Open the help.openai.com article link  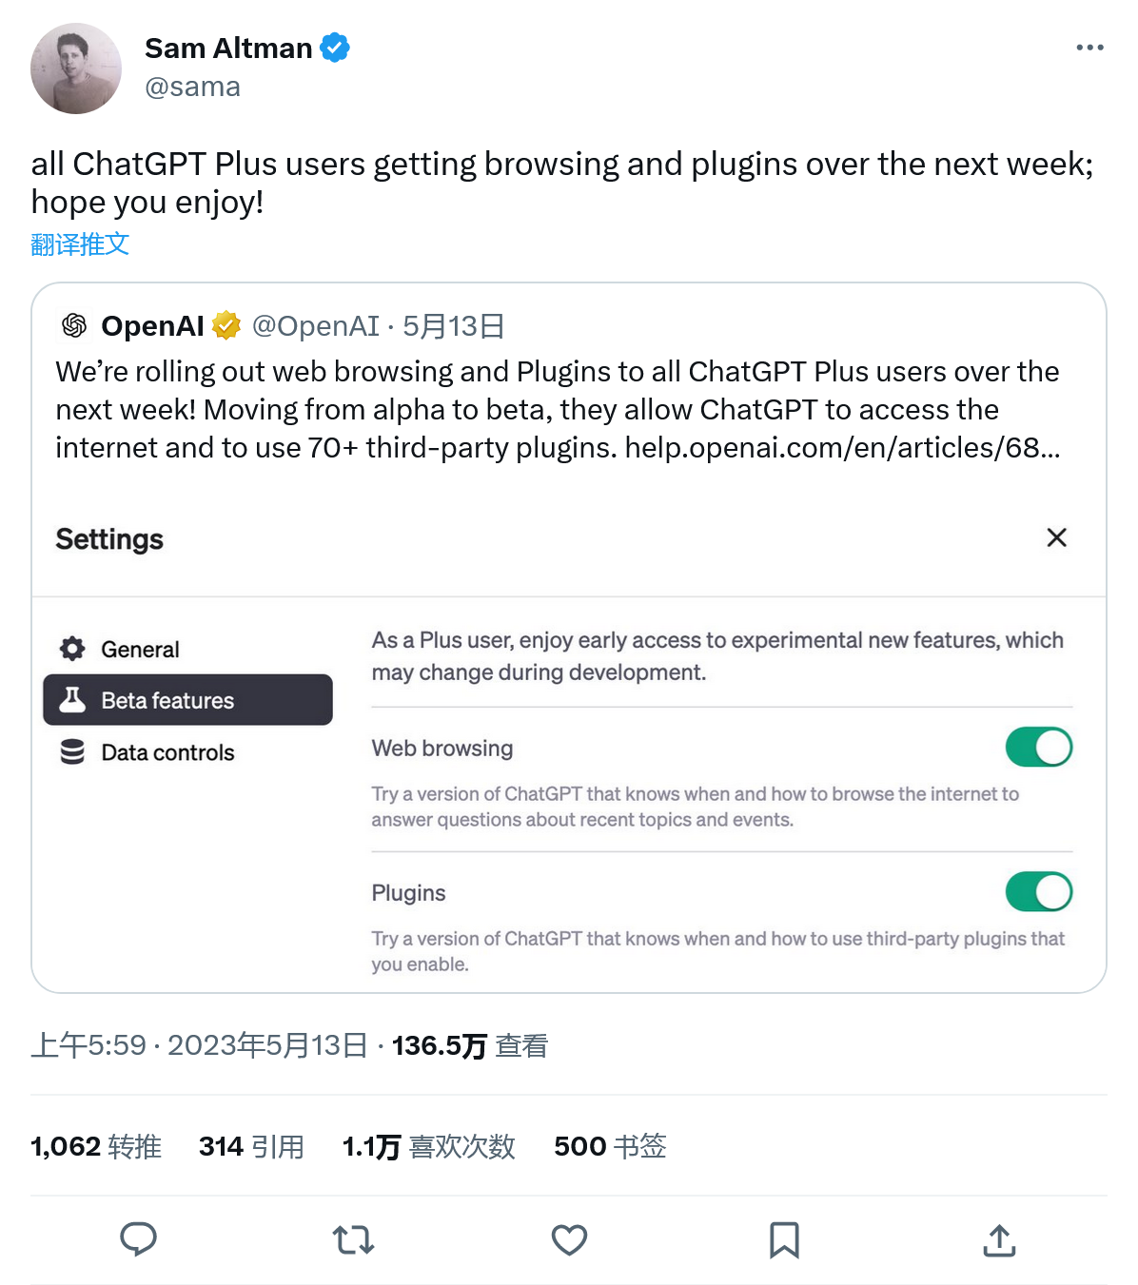pos(842,447)
